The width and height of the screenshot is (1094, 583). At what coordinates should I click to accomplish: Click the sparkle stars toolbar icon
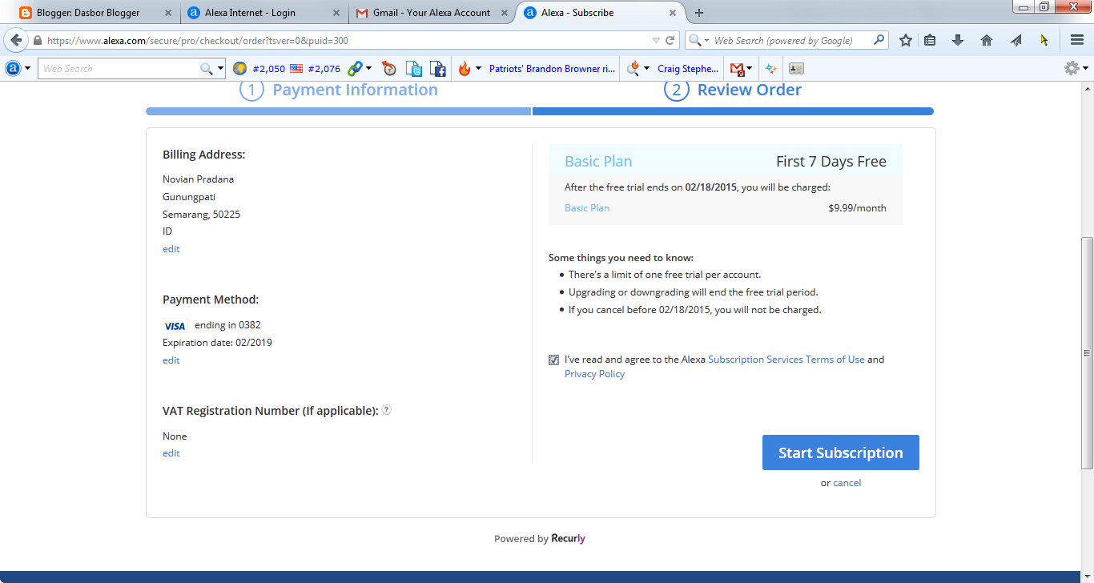770,69
